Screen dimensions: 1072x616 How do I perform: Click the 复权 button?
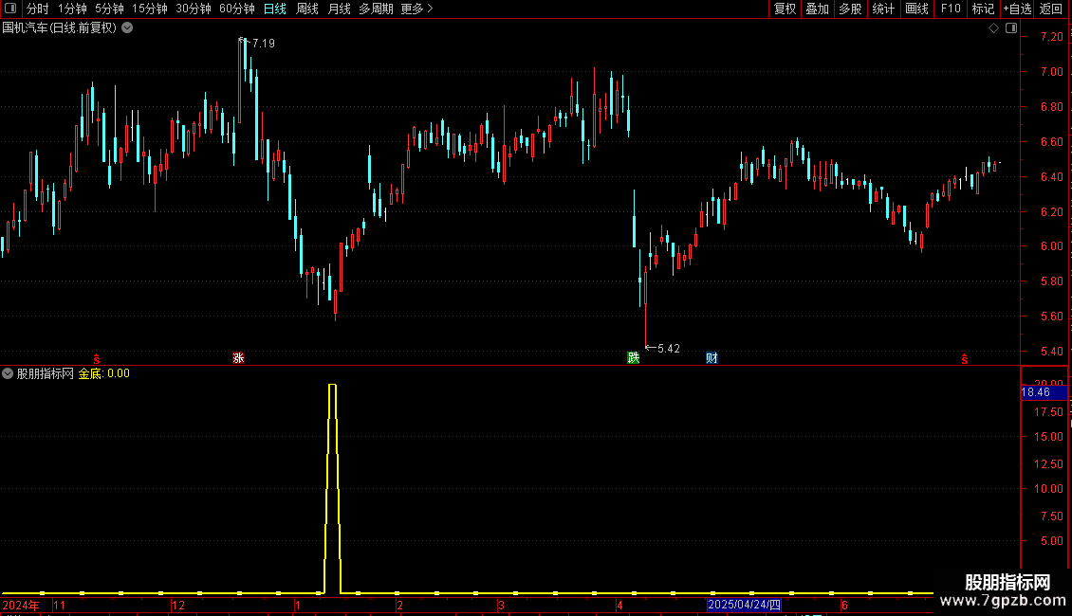click(785, 9)
